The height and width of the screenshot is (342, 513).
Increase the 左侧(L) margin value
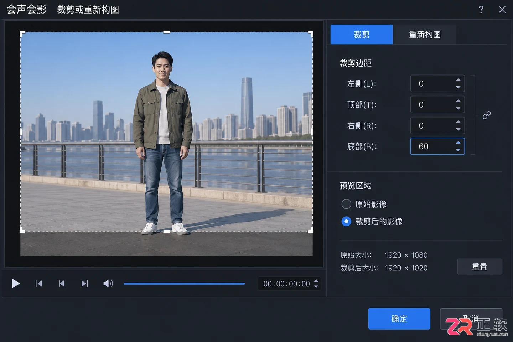click(x=458, y=80)
